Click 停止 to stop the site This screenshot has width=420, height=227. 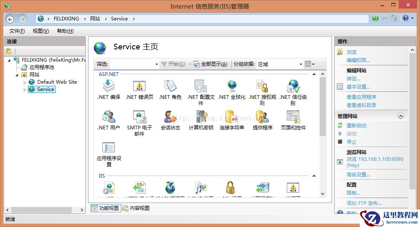point(352,142)
